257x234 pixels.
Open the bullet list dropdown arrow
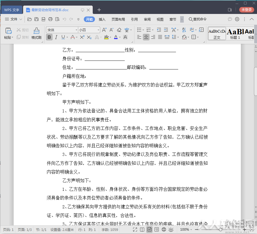tap(143, 30)
